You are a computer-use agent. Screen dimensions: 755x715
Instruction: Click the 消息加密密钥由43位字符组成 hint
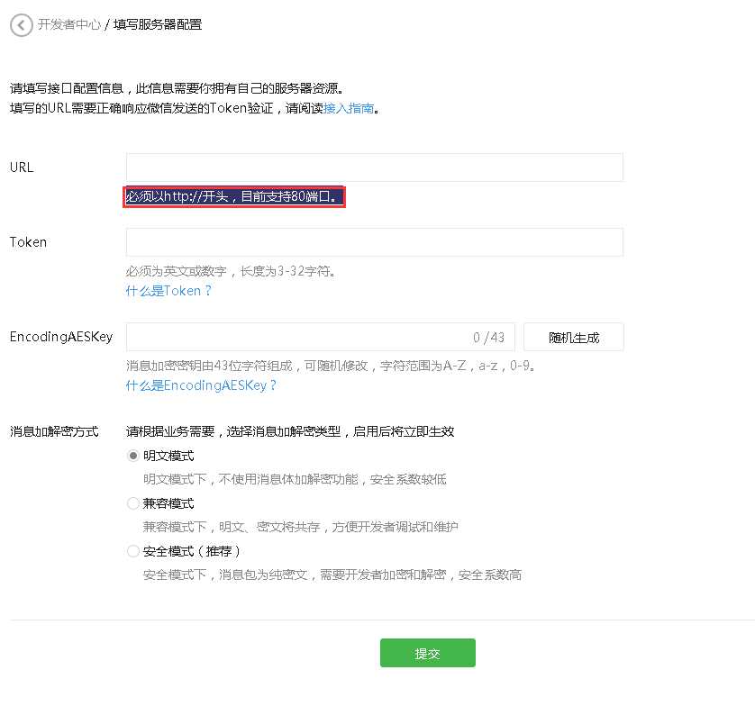(331, 366)
